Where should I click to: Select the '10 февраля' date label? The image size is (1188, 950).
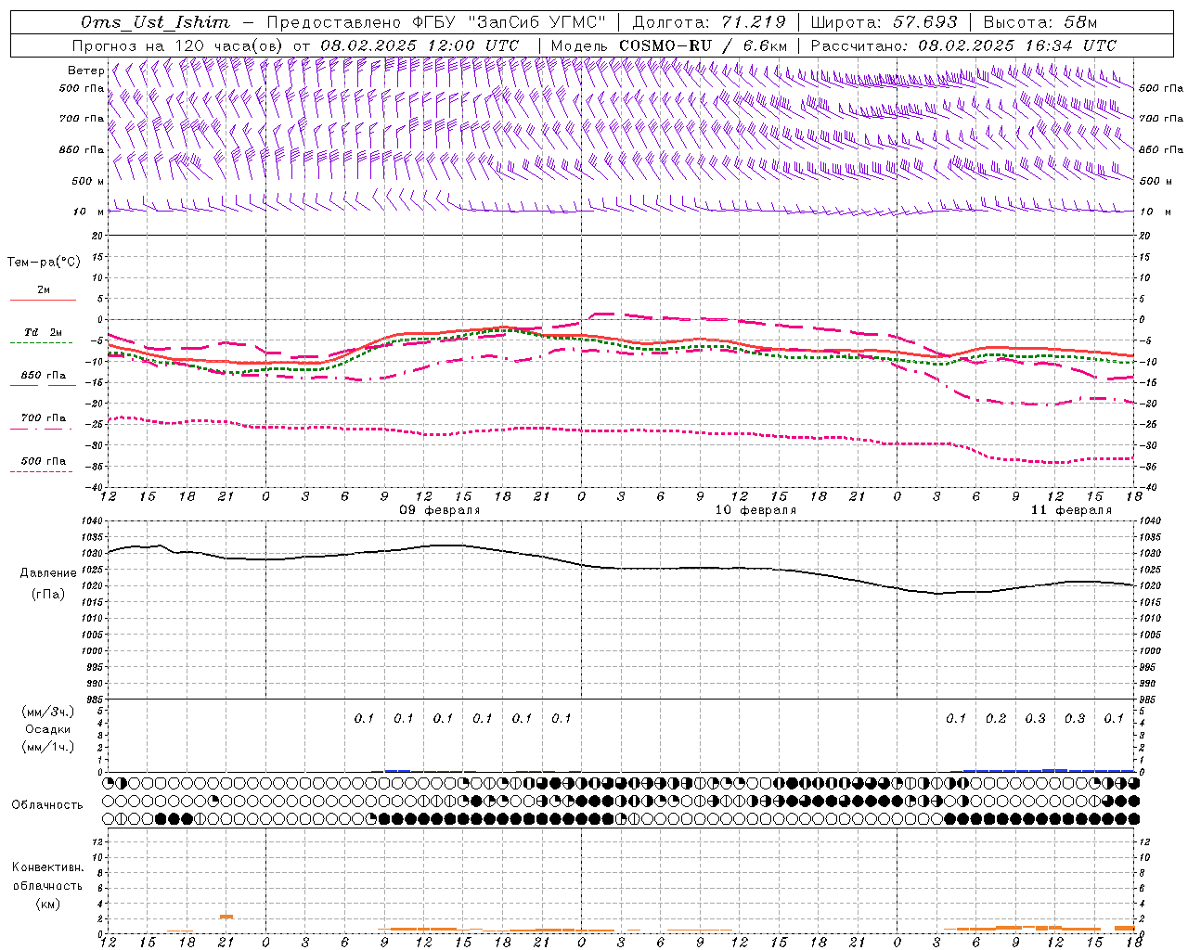click(755, 510)
